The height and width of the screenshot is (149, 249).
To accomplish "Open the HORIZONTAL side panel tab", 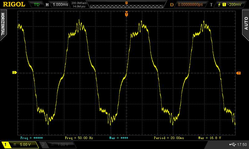I will point(3,24).
